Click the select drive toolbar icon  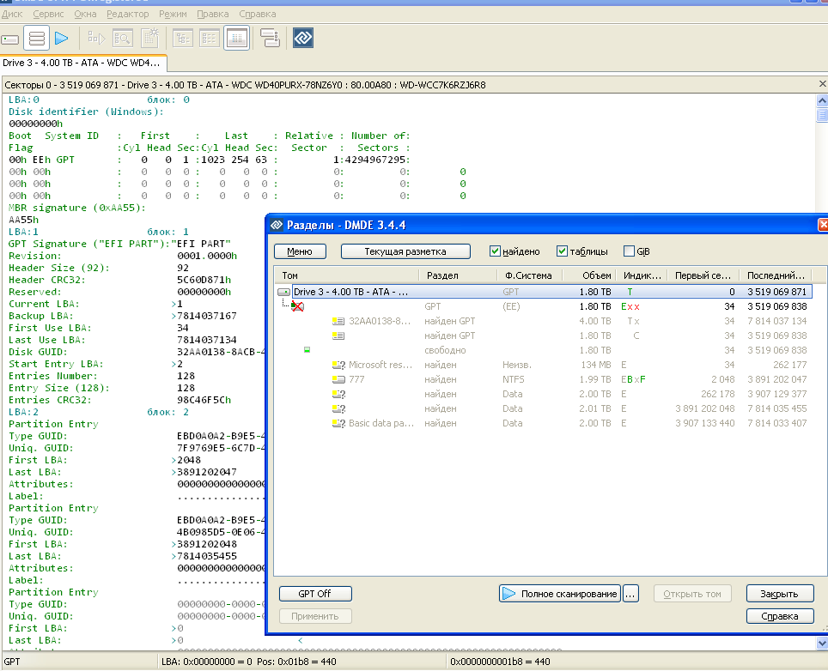[x=11, y=39]
